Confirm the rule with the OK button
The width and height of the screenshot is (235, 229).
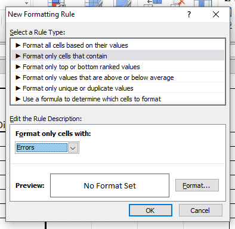pyautogui.click(x=150, y=211)
